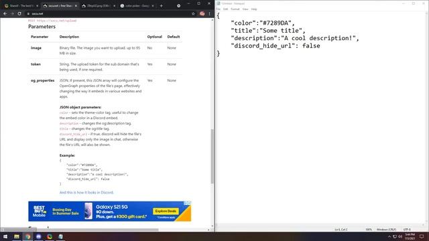Open the Windows Start menu

tap(5, 236)
